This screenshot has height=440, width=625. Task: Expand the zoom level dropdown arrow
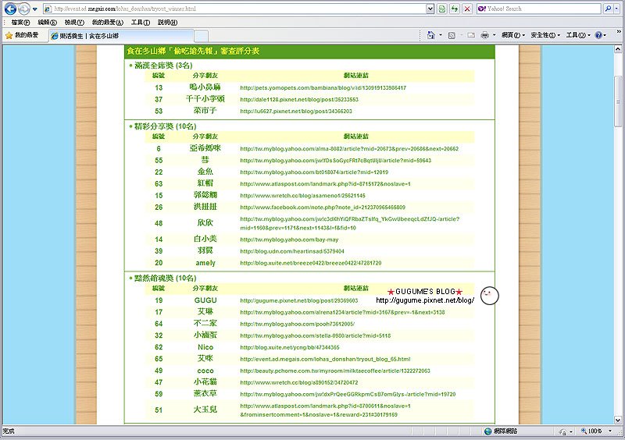(x=610, y=431)
